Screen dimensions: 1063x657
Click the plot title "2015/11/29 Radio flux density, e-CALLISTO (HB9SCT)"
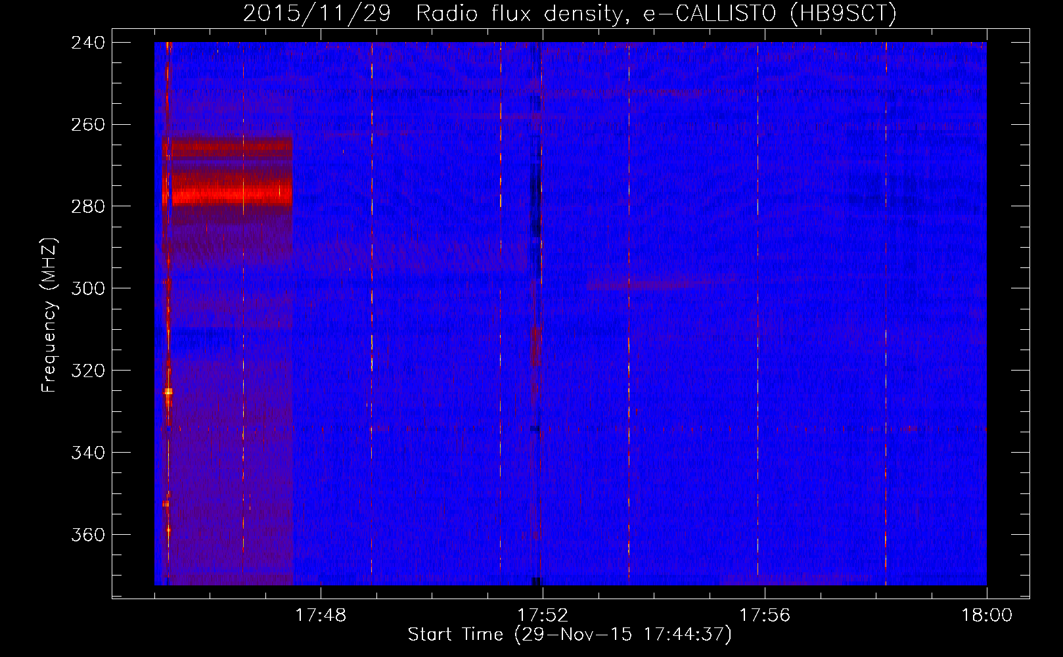570,14
